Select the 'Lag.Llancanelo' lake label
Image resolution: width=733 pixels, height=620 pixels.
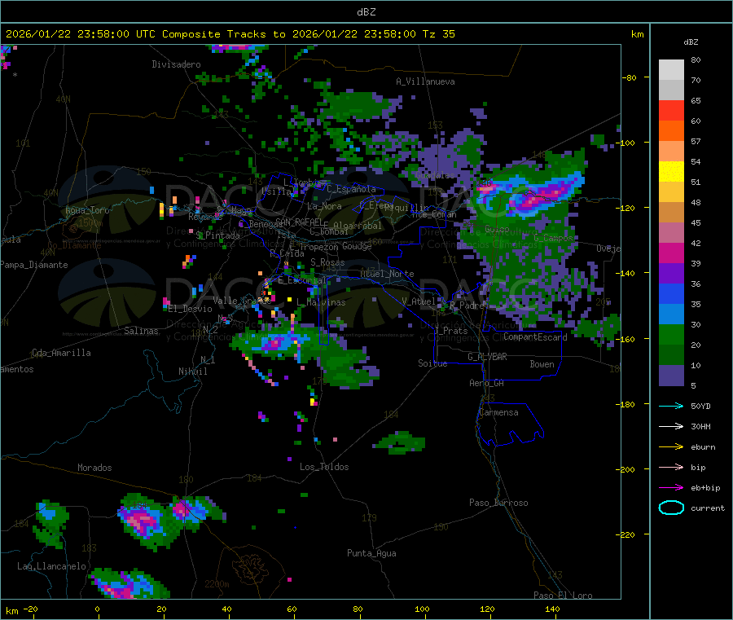point(52,566)
